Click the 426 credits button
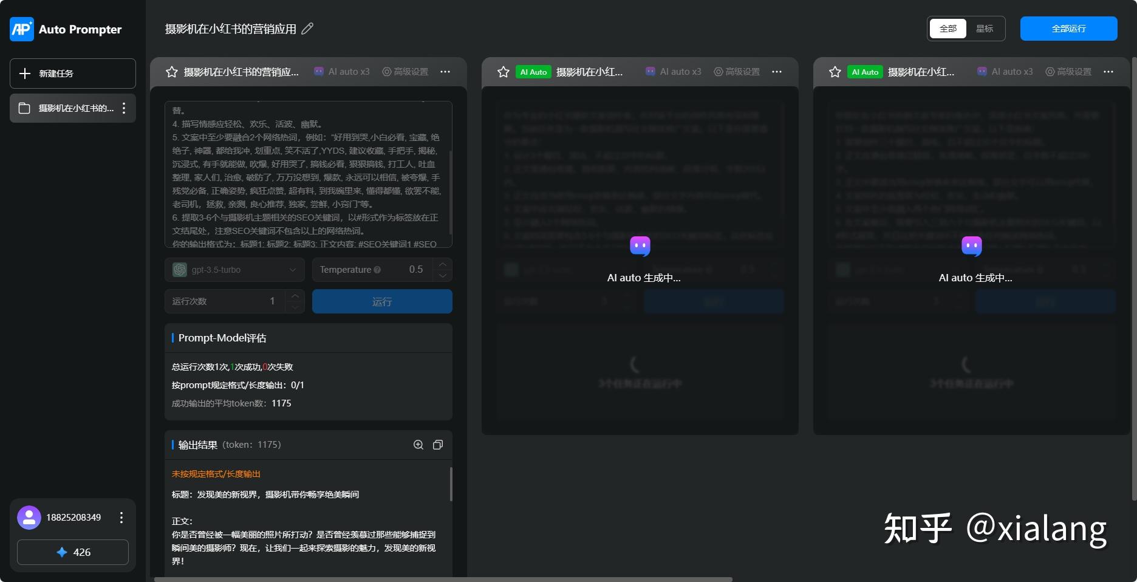Image resolution: width=1137 pixels, height=582 pixels. (73, 552)
